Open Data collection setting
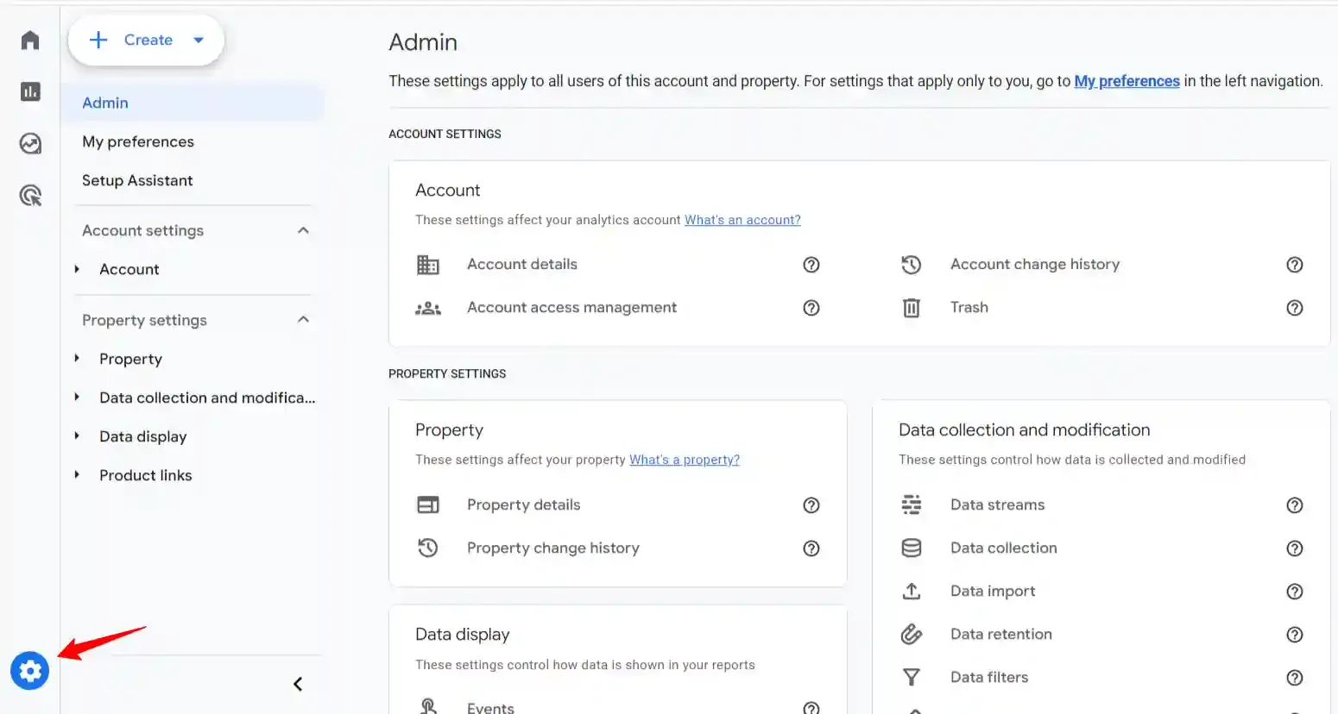This screenshot has width=1338, height=714. tap(1003, 548)
